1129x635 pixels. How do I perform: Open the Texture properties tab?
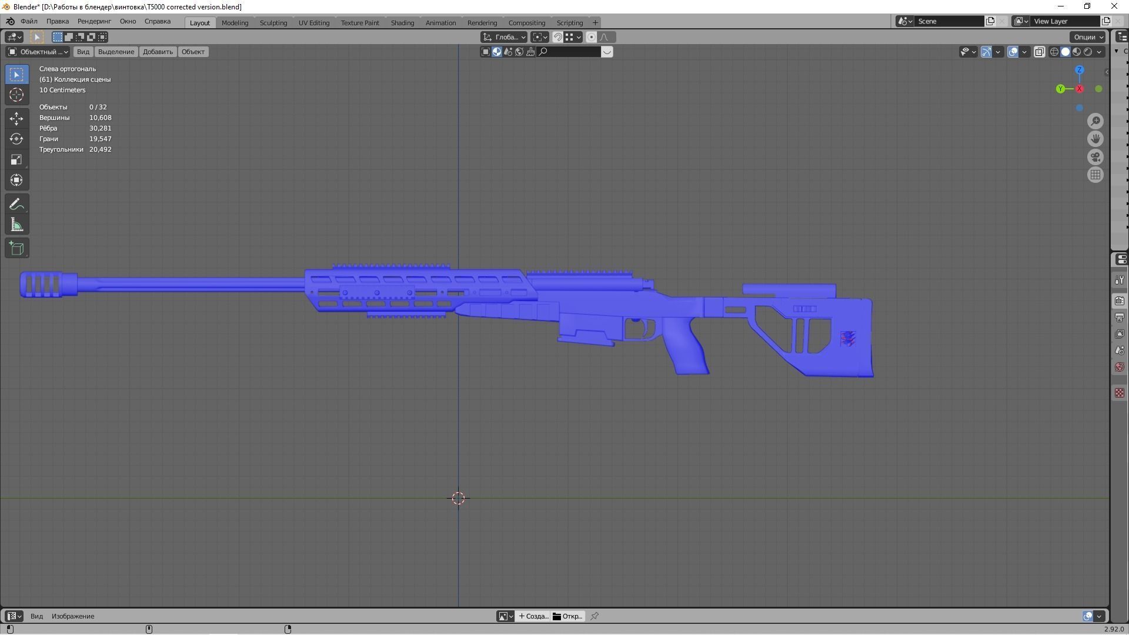click(x=1120, y=393)
